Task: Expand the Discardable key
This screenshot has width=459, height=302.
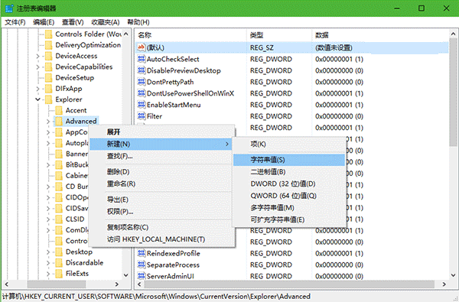Action: (x=48, y=263)
